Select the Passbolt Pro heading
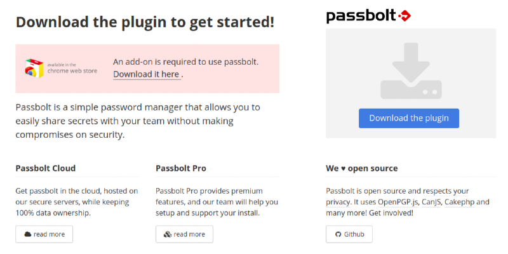This screenshot has width=508, height=254. click(181, 168)
